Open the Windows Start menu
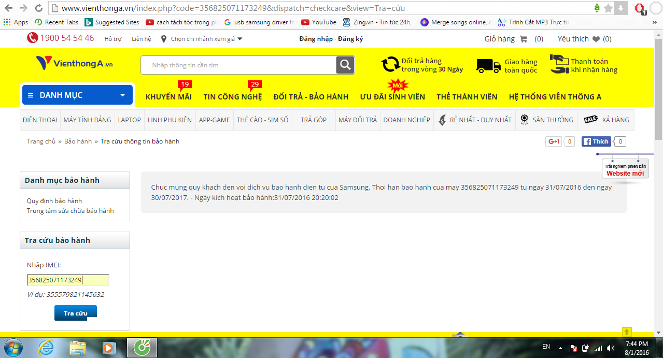 pos(13,348)
